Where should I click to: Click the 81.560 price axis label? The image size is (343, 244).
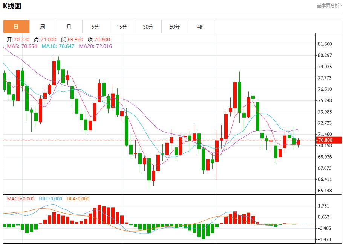coord(325,44)
